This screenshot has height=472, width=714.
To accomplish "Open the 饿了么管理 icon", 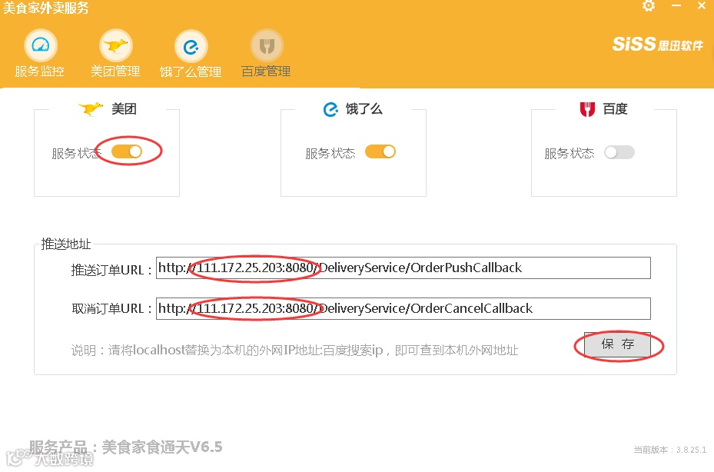I will (x=191, y=46).
